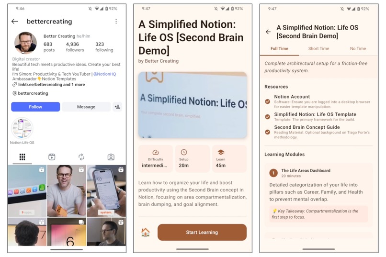The width and height of the screenshot is (386, 257).
Task: Go back from the Second Brain Demo screen
Action: click(x=268, y=32)
